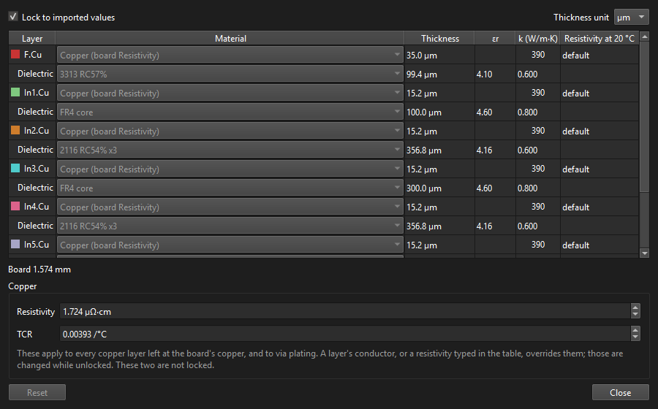Increase Resistivity with the up stepper
Image resolution: width=658 pixels, height=409 pixels.
635,307
